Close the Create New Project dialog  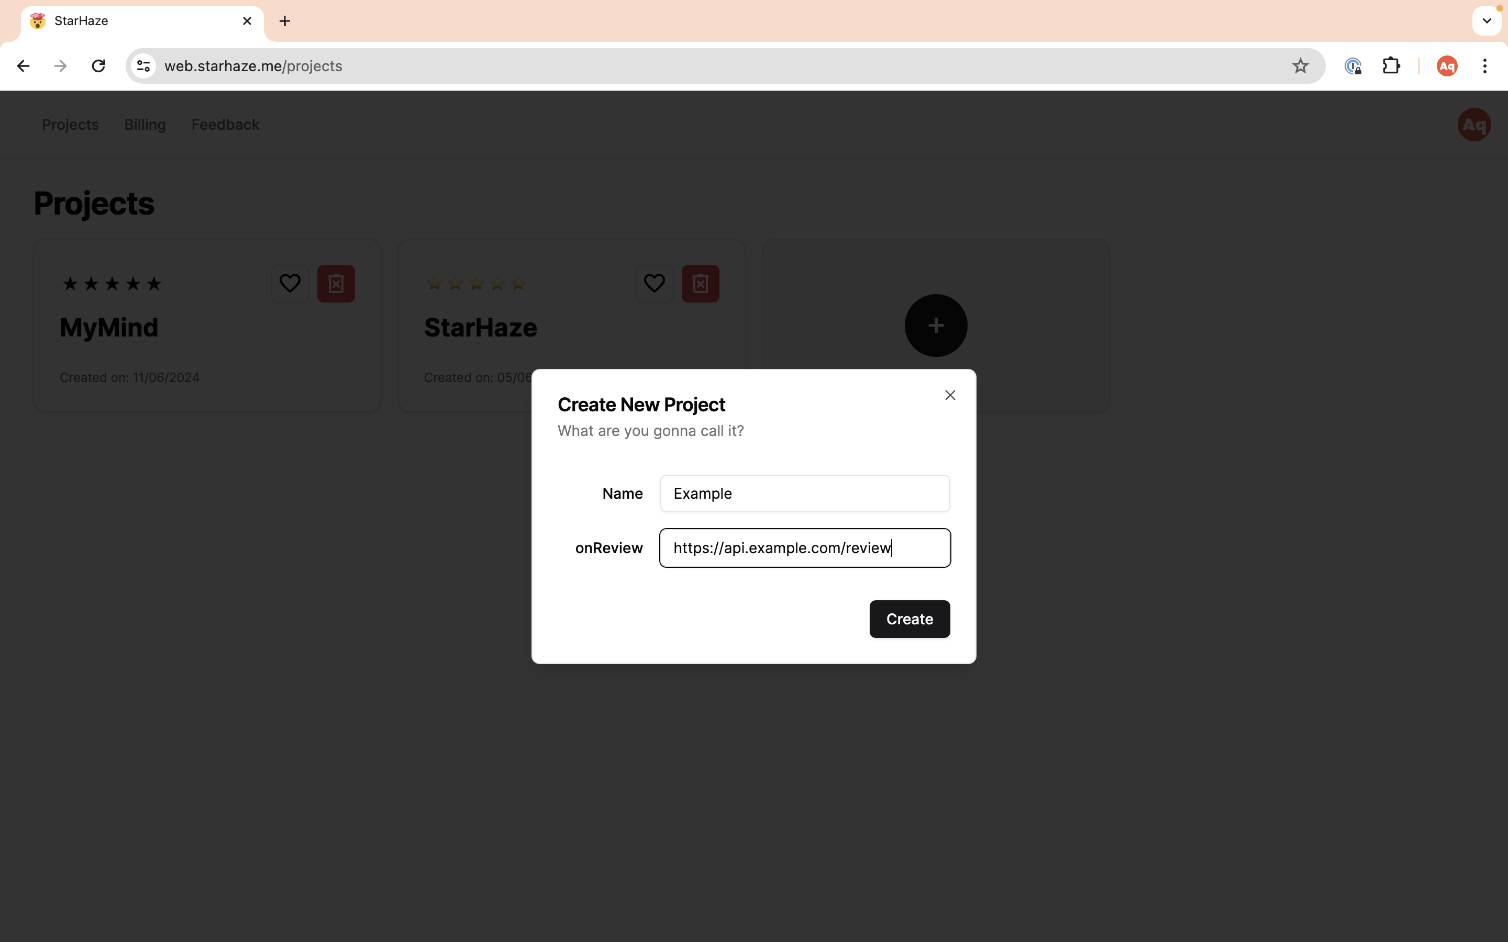950,395
